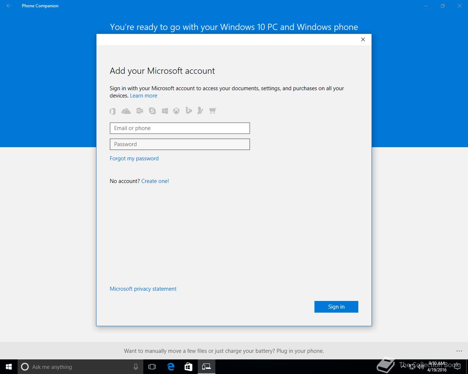468x374 pixels.
Task: Open the network status tray icon
Action: point(412,367)
